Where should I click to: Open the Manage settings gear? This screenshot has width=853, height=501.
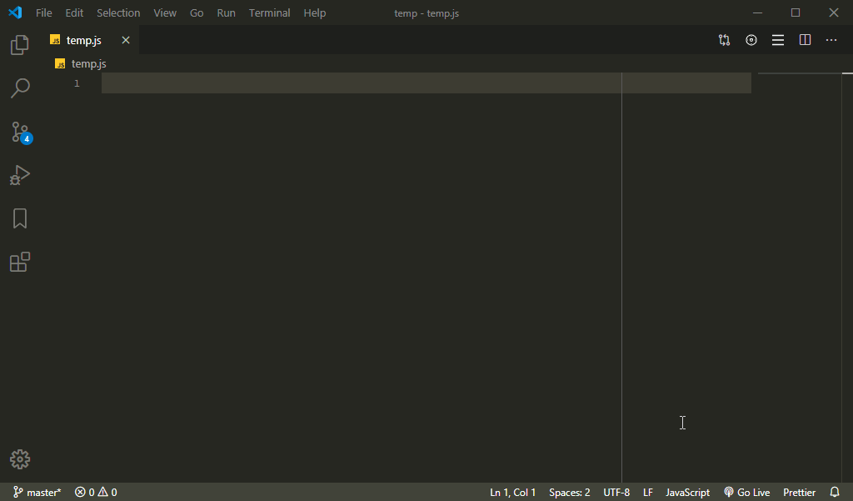(19, 458)
